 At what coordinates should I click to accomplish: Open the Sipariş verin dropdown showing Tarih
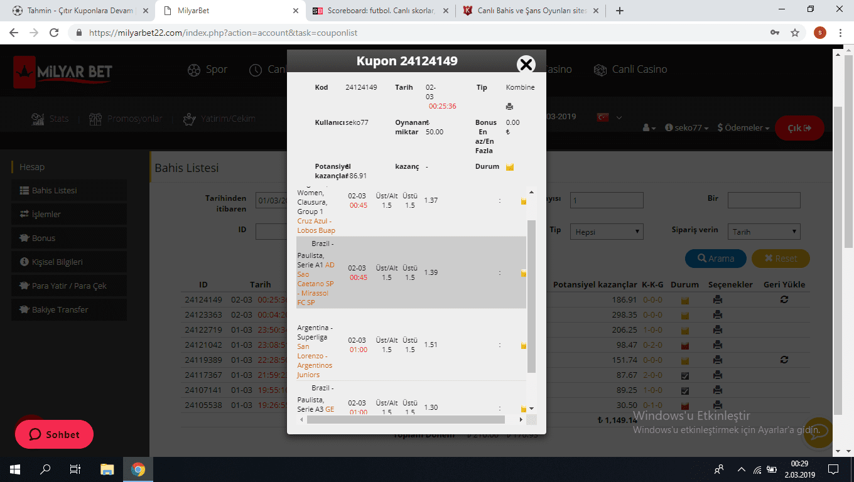pyautogui.click(x=764, y=232)
